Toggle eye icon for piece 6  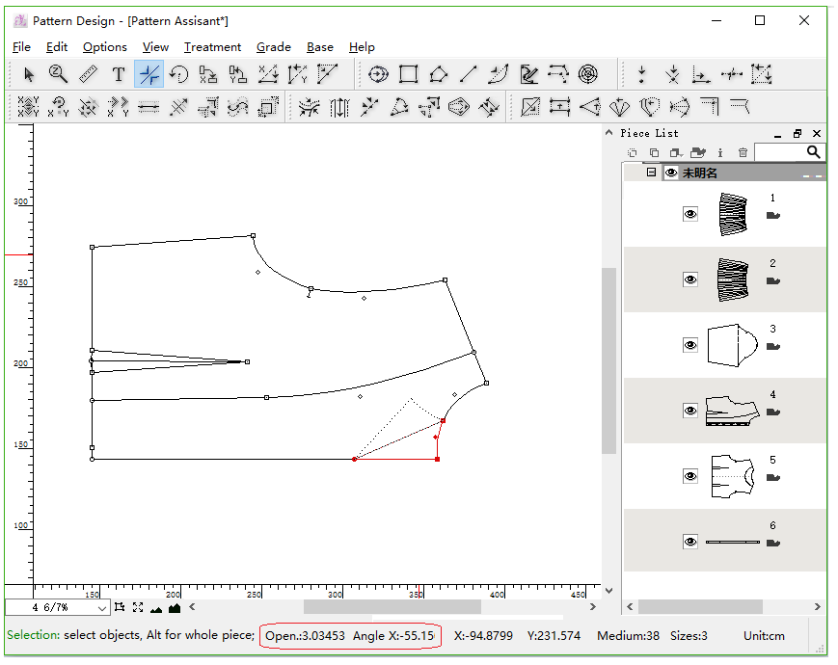point(690,543)
